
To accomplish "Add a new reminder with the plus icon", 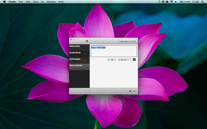I will [87, 41].
